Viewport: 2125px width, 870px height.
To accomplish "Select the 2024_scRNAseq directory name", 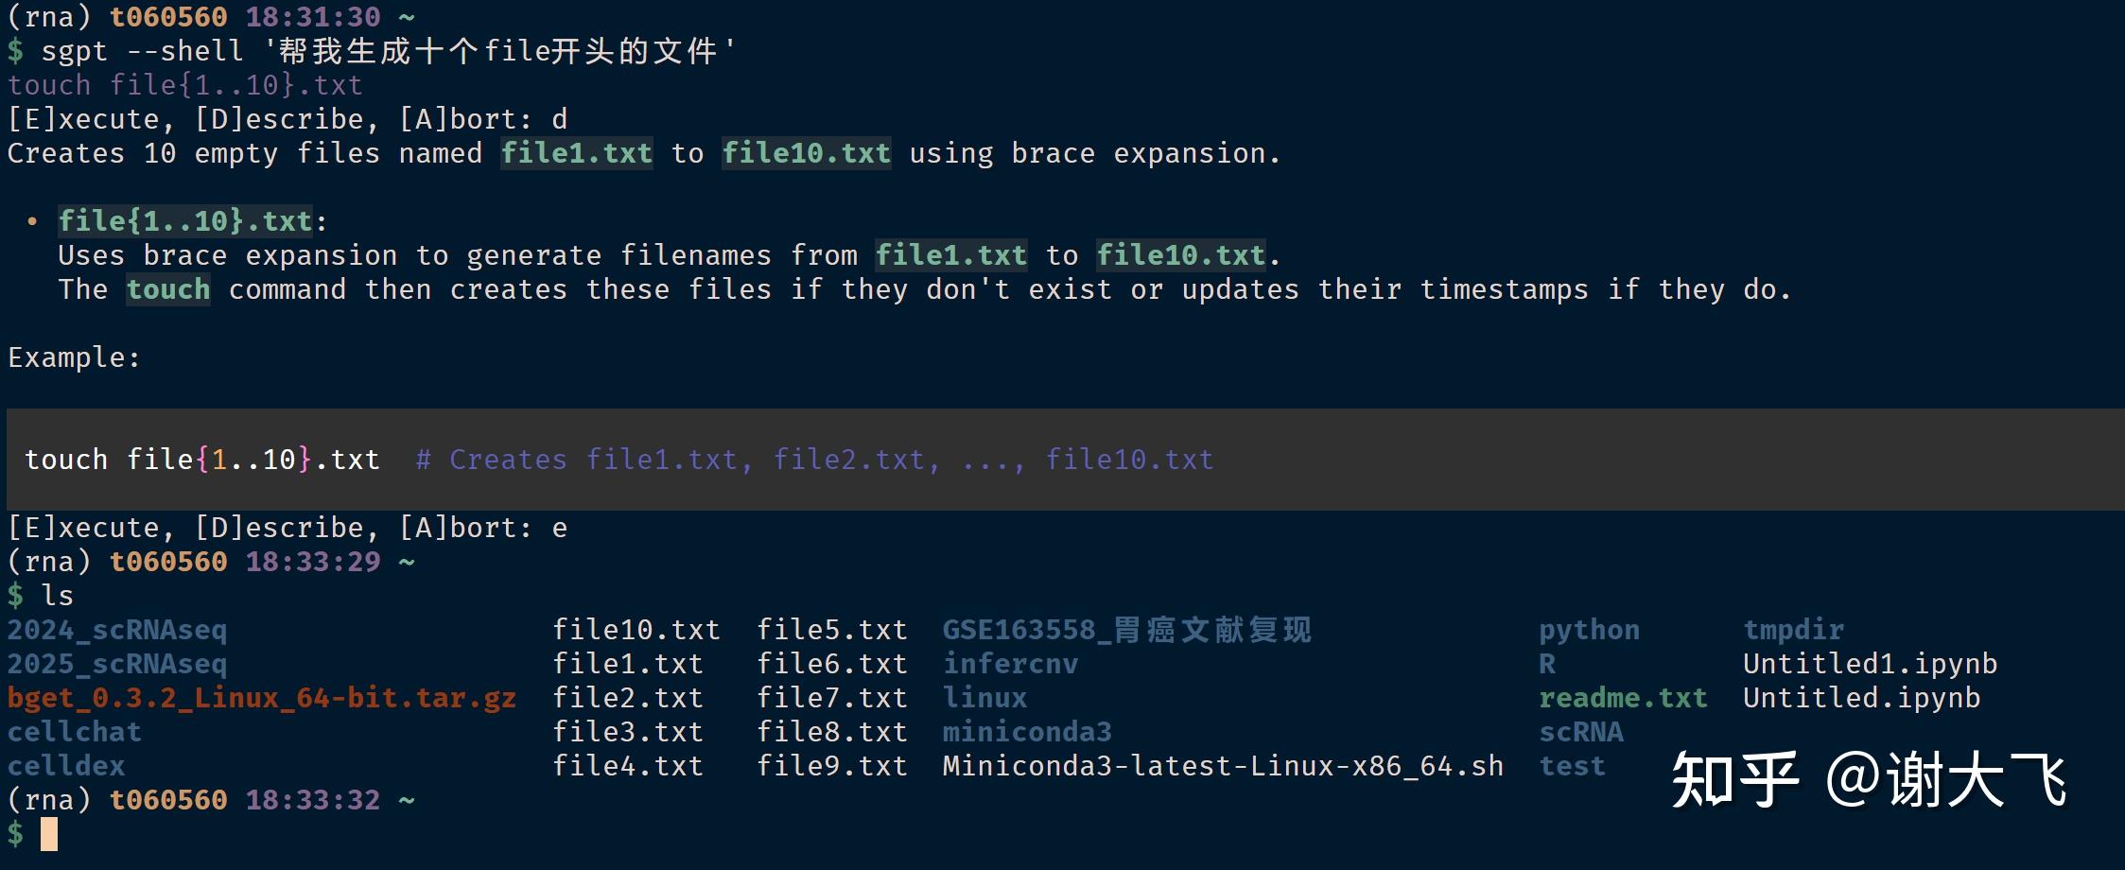I will coord(117,630).
